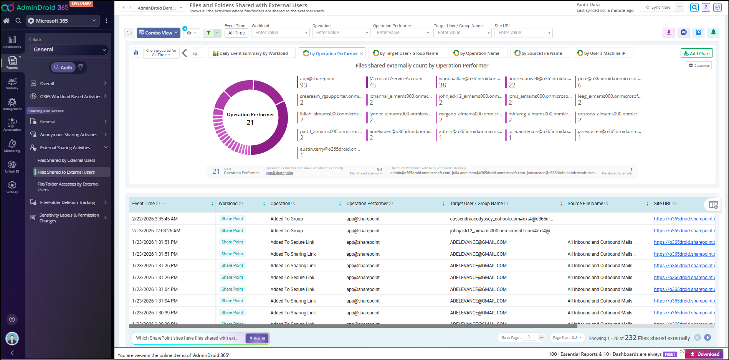Click the Download button in bottom banner
Screen dimensions: 729x360
click(704, 354)
